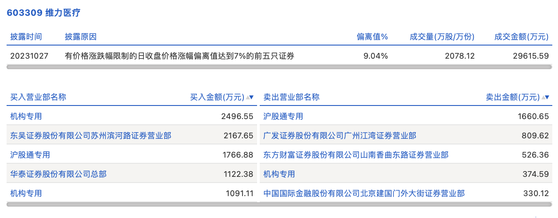Click the 卖出营业部名称 column header
The height and width of the screenshot is (218, 558).
point(291,97)
